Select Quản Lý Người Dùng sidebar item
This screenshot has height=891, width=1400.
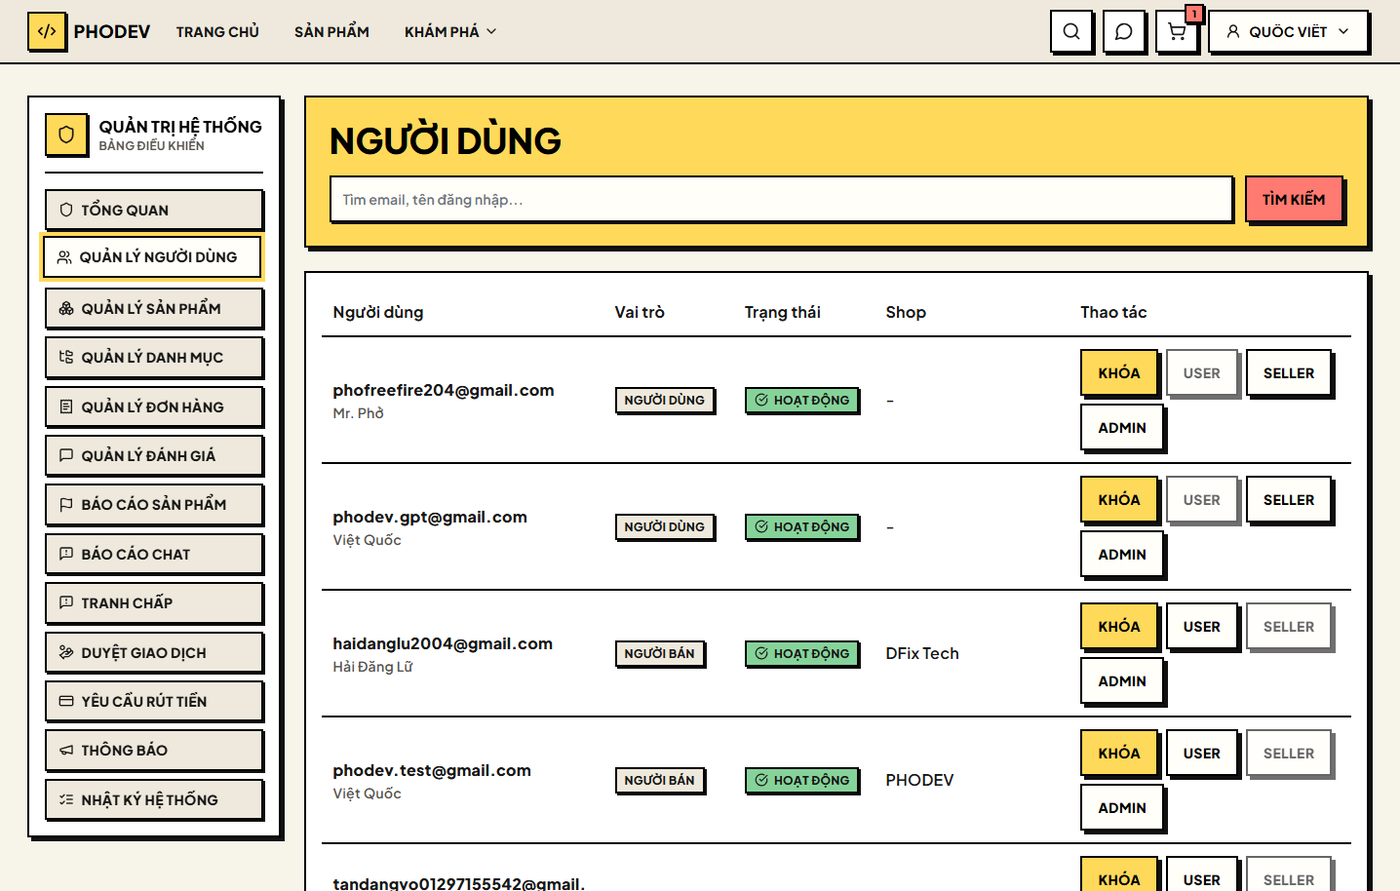[151, 257]
